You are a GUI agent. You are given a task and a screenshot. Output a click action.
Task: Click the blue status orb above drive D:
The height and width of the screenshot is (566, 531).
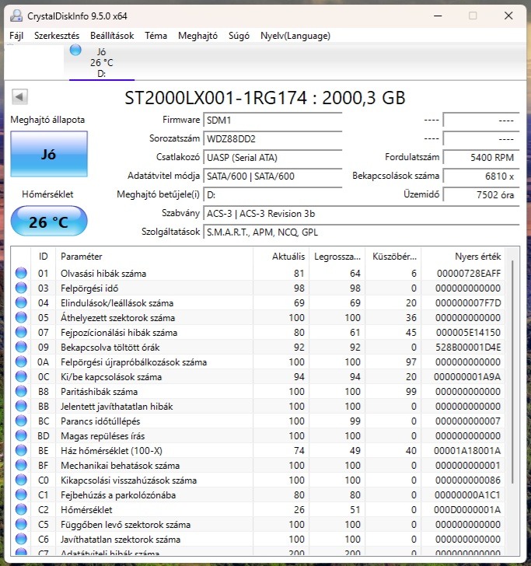pyautogui.click(x=75, y=51)
